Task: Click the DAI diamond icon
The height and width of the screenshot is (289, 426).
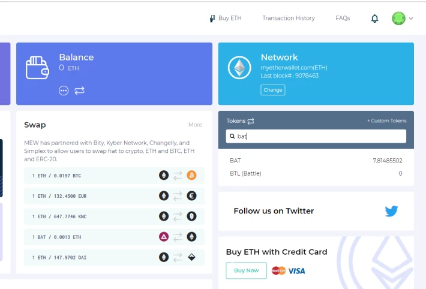Action: pyautogui.click(x=191, y=257)
